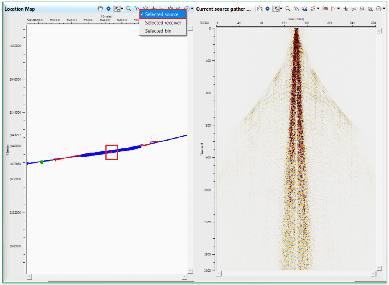Click the histogram gain tool in gather toolbar

click(334, 9)
